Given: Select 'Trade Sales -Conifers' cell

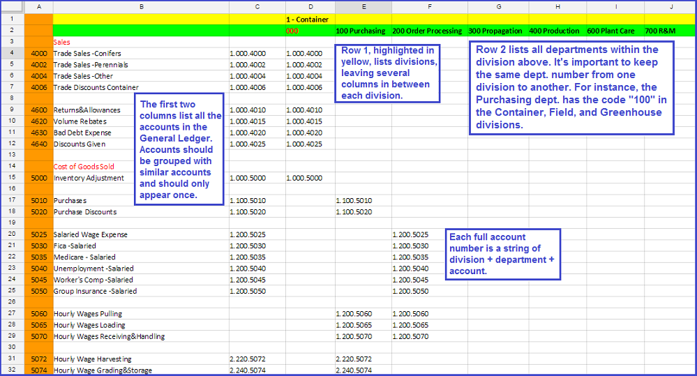Looking at the screenshot, I should (141, 53).
